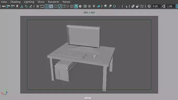Click the camera Bookmarks icon

(17, 6)
